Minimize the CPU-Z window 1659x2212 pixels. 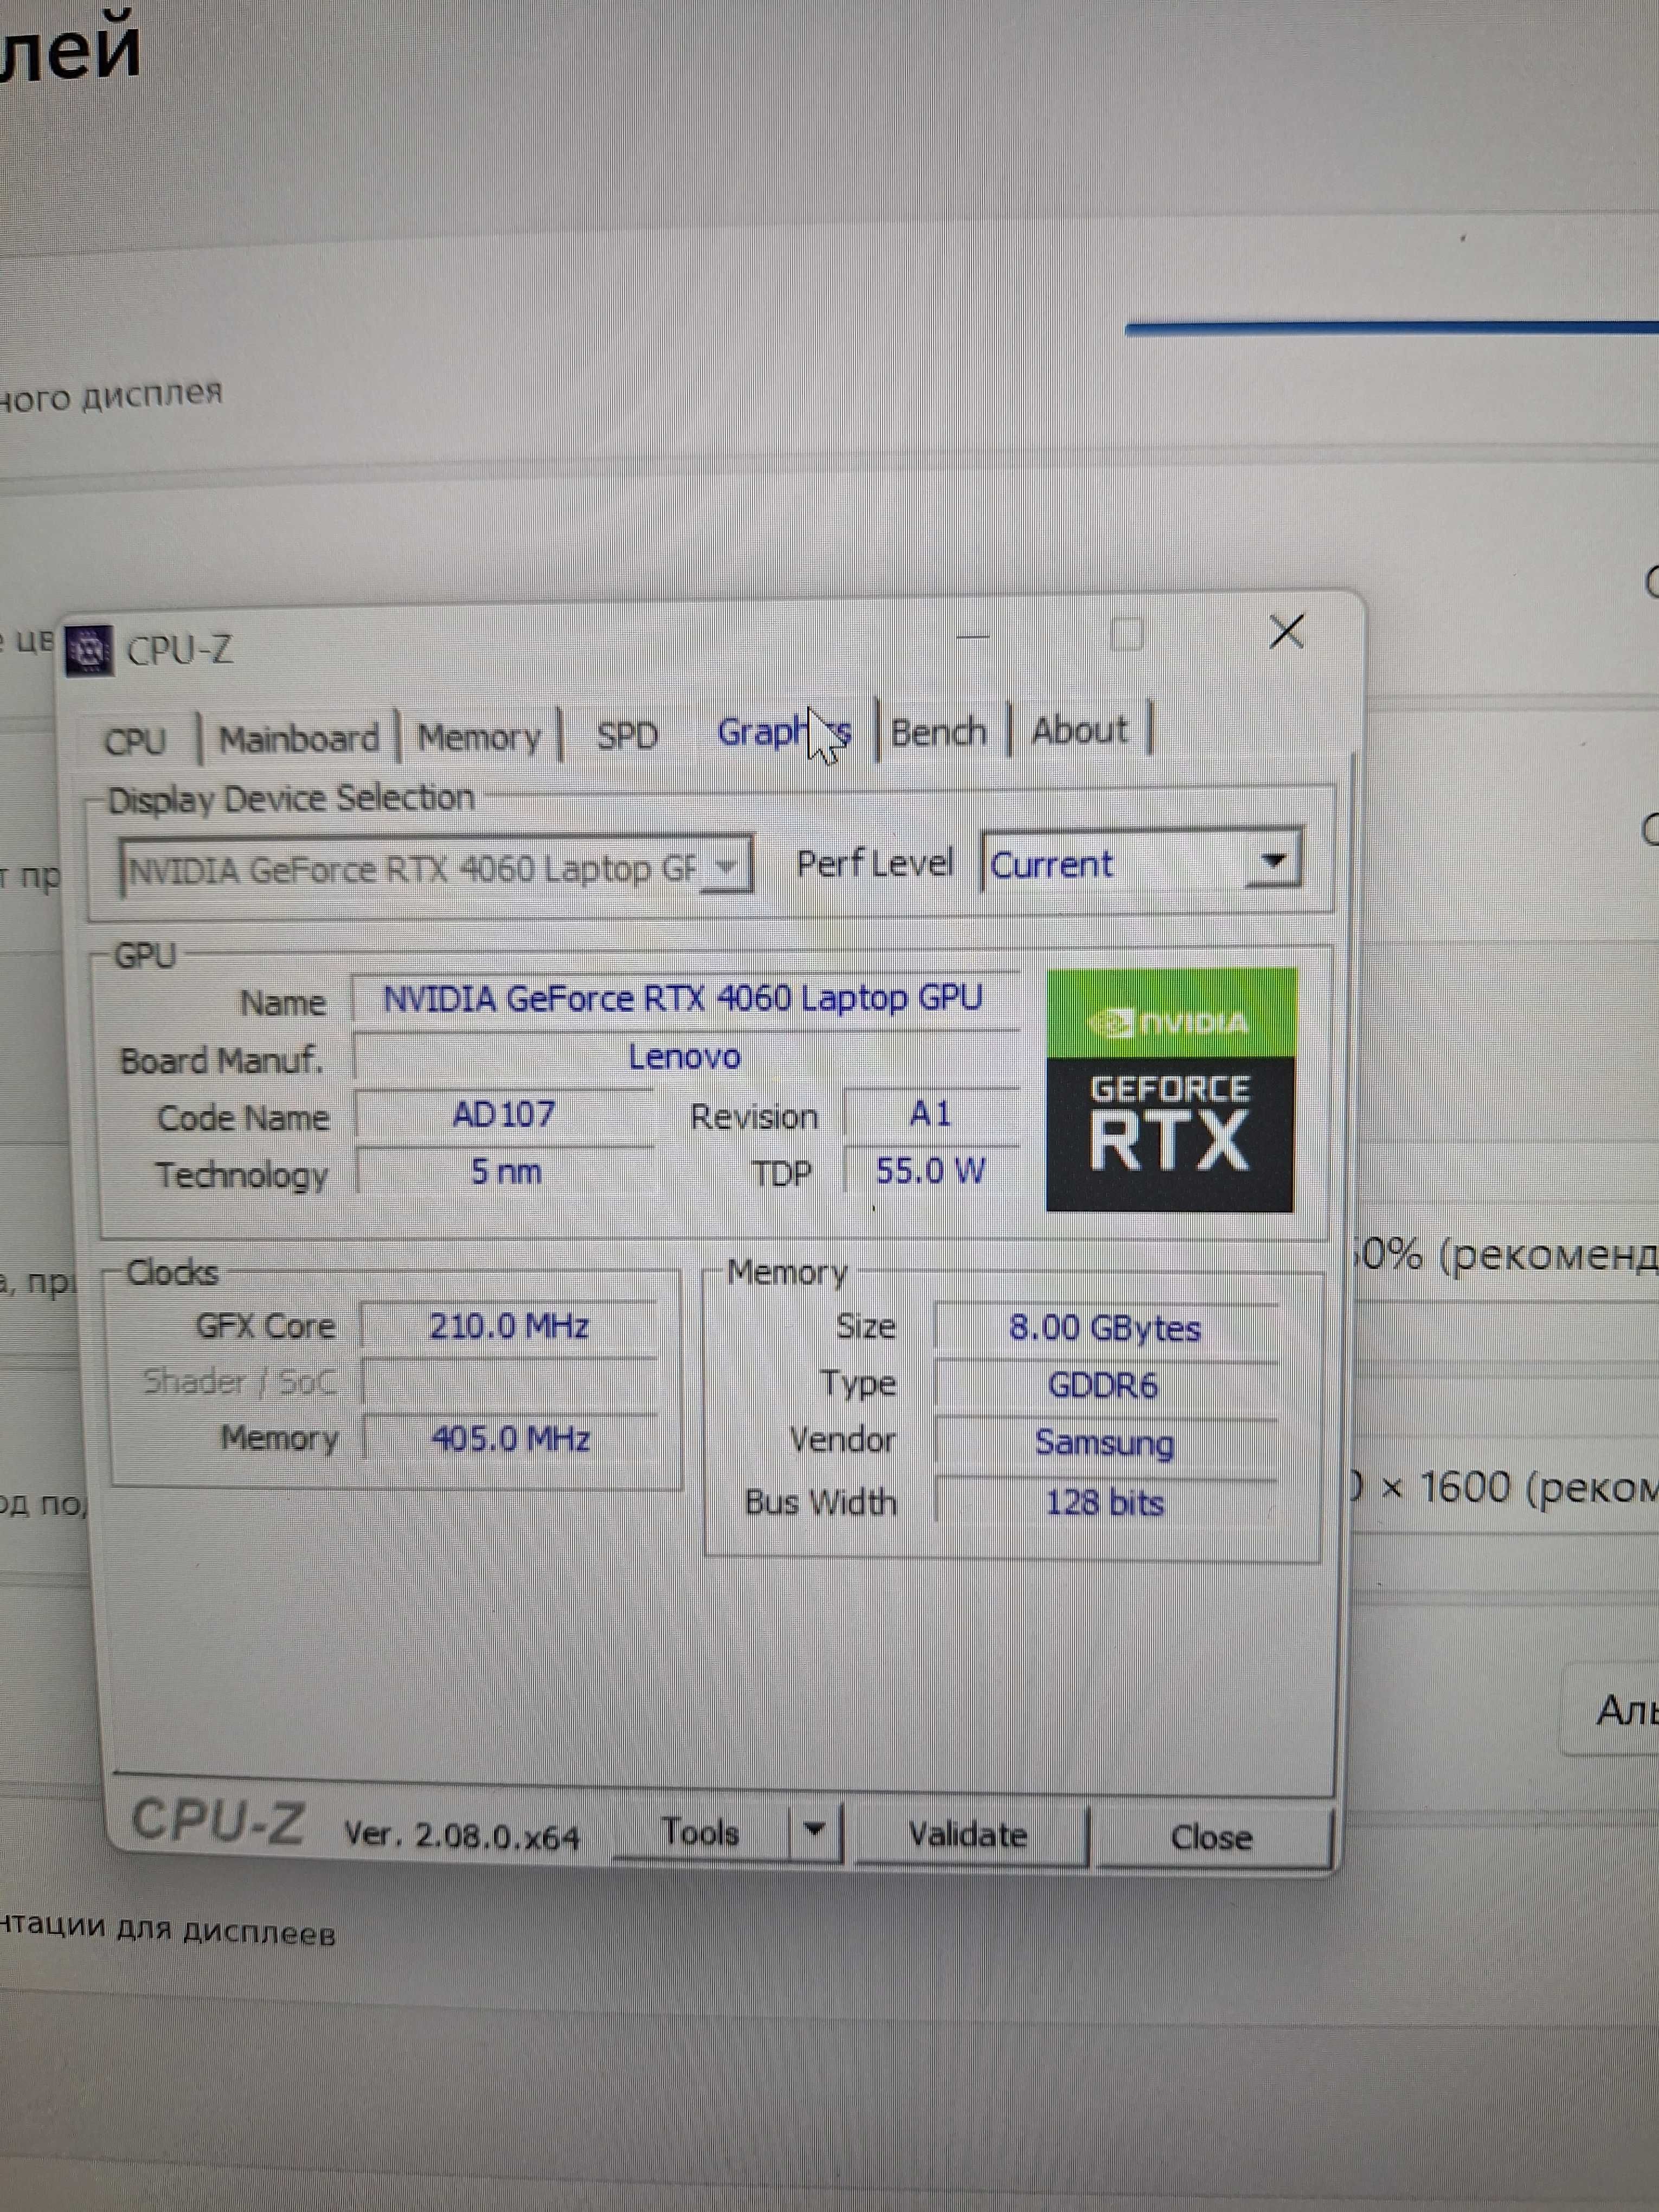click(973, 636)
